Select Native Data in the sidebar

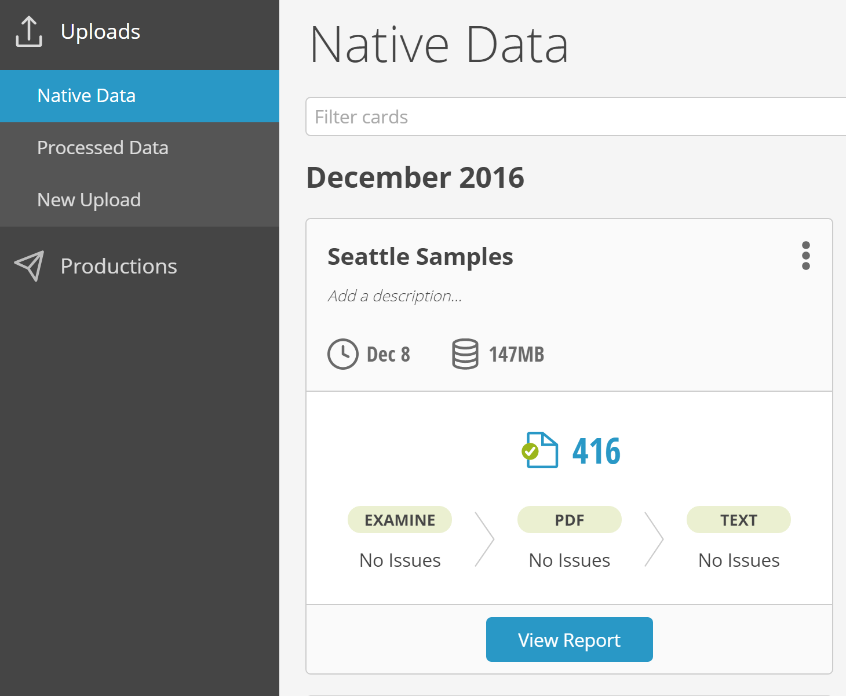pos(140,96)
